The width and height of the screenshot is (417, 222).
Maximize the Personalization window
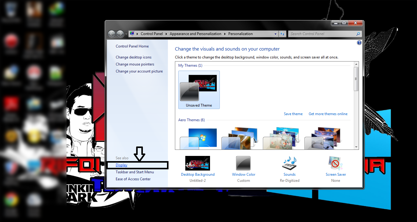pos(344,23)
